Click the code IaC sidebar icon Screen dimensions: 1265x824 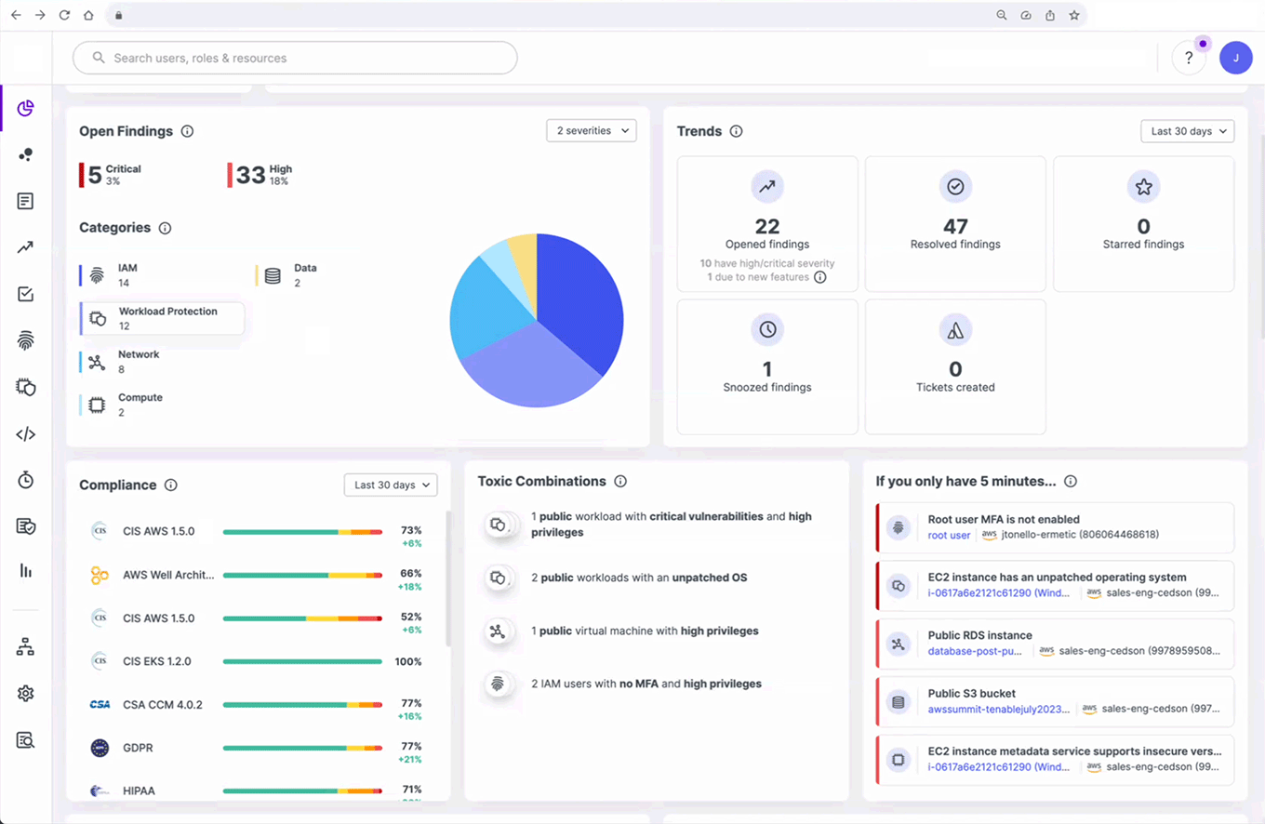pos(25,433)
